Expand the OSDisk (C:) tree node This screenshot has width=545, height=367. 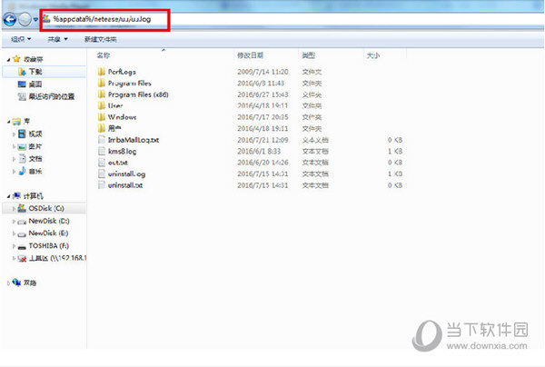pos(14,208)
